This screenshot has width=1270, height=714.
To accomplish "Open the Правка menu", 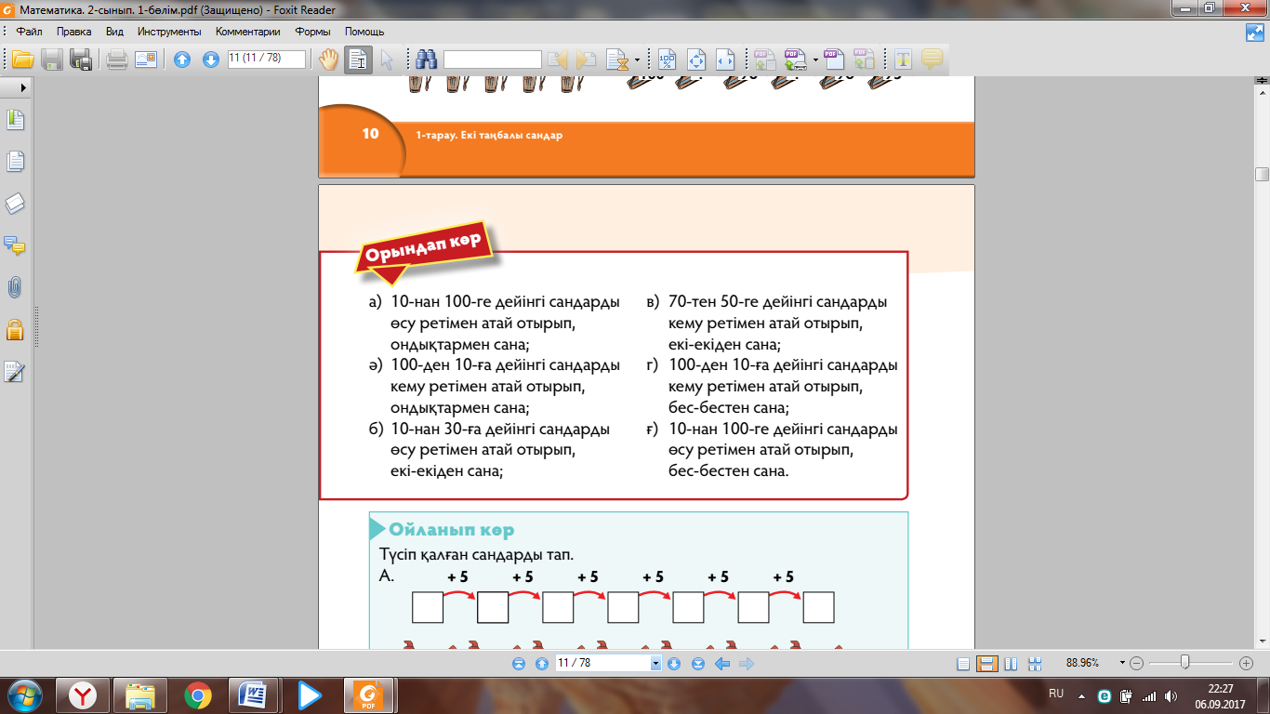I will [x=73, y=32].
